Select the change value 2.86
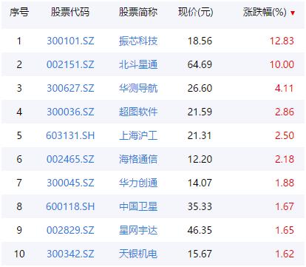 pyautogui.click(x=285, y=112)
